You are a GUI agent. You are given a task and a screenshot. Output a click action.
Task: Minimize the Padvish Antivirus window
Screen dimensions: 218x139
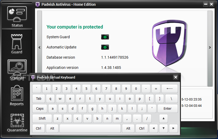206,4
